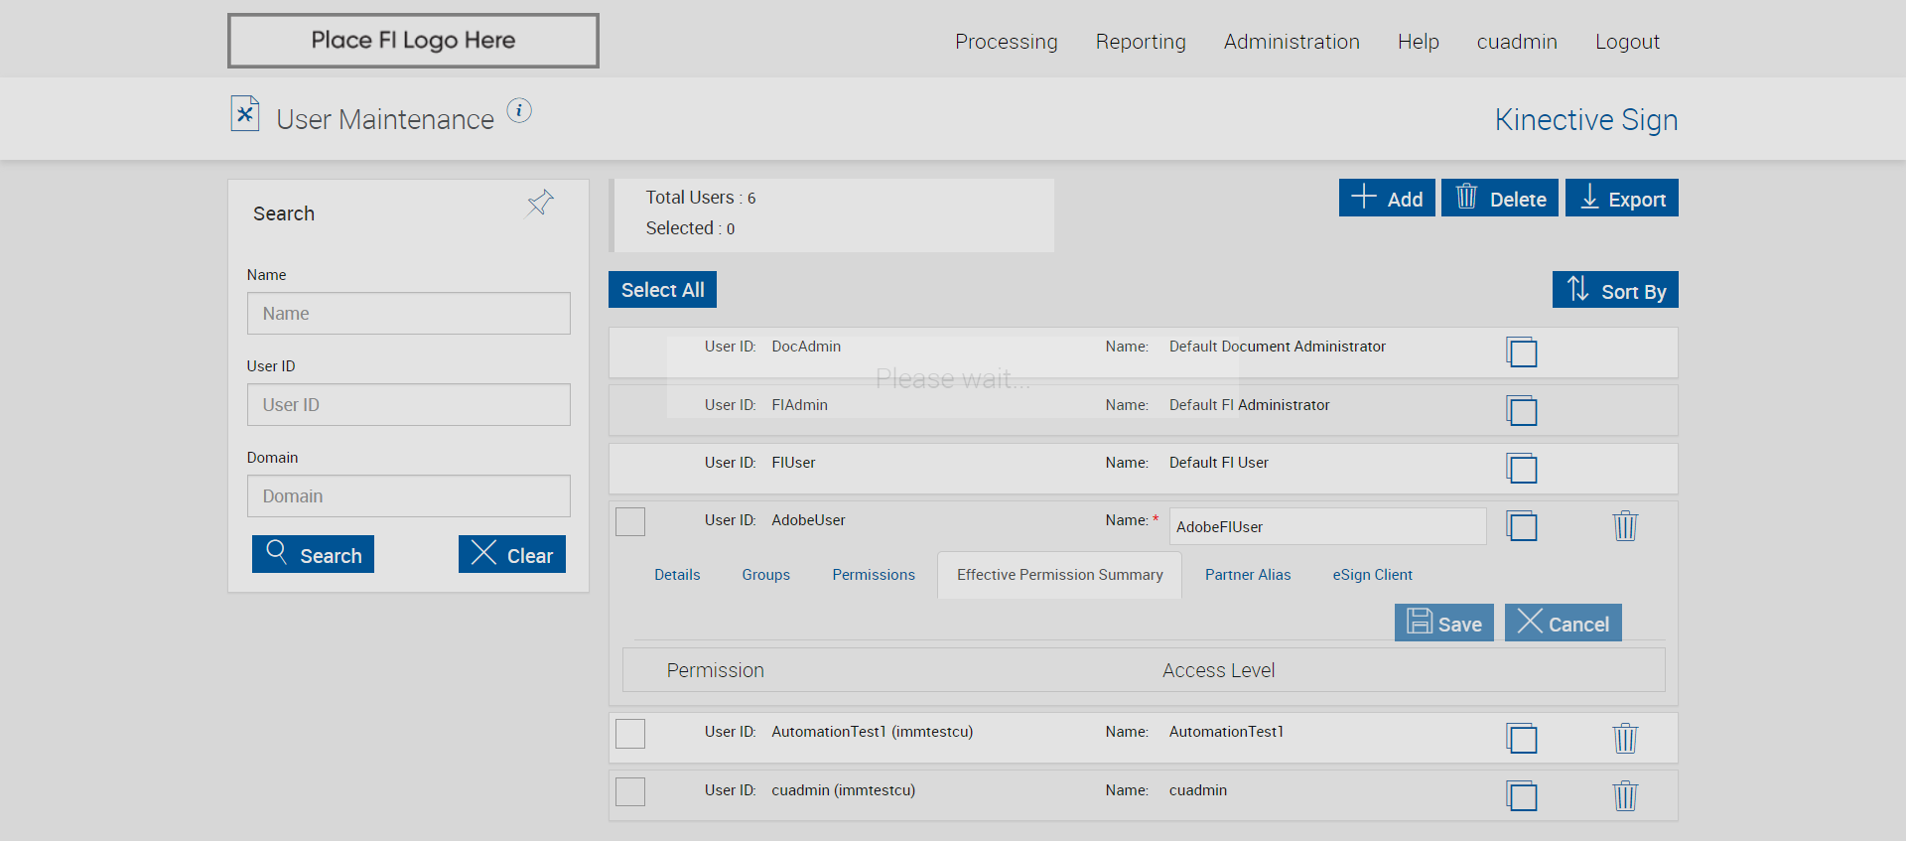
Task: Open the User Maintenance info icon
Action: pos(519,111)
